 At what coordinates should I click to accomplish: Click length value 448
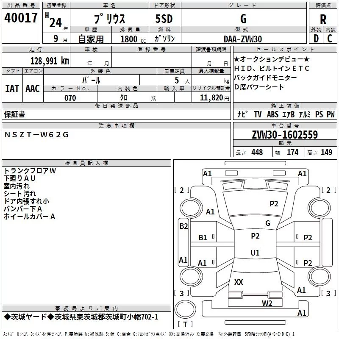click(x=257, y=152)
